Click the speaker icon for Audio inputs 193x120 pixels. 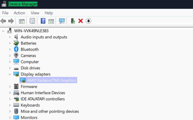[16, 37]
